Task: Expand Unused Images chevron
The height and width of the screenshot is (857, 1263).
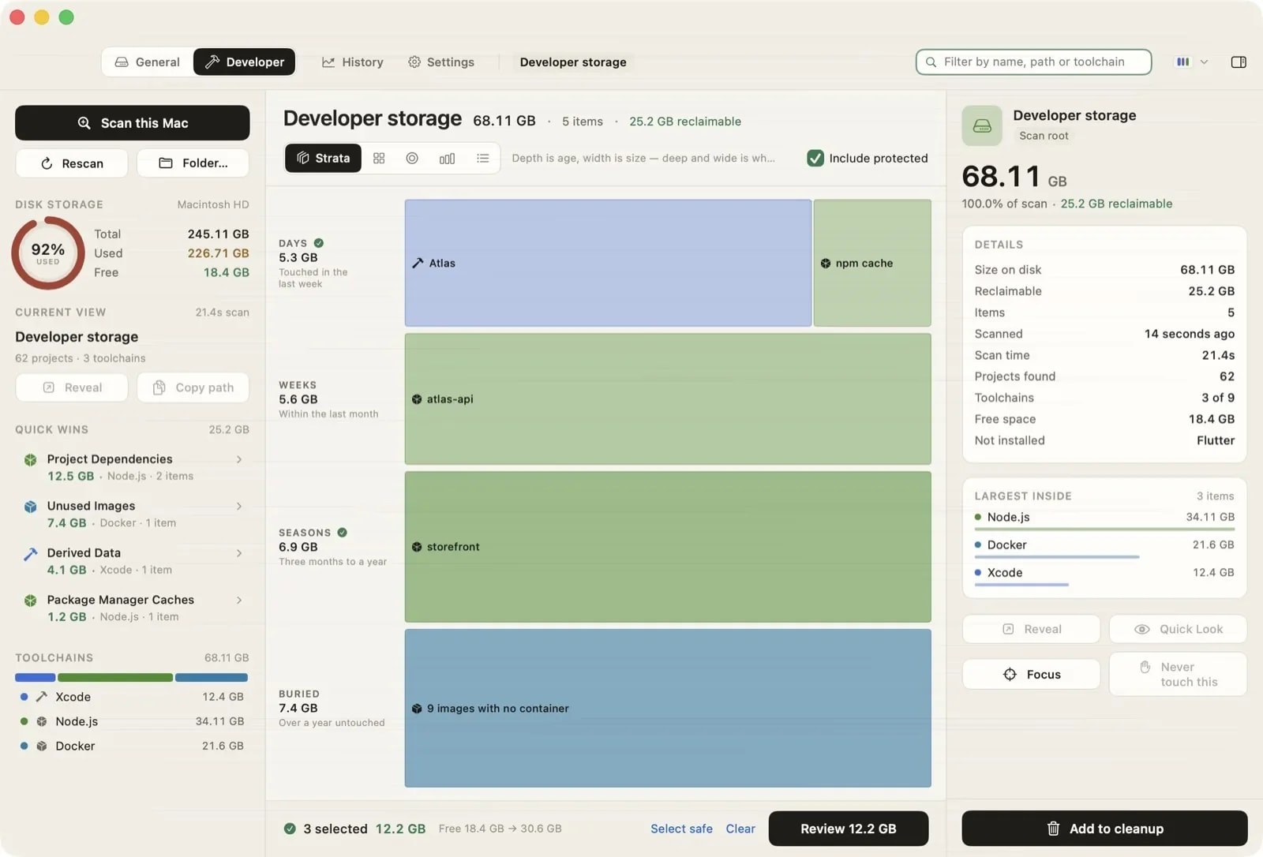Action: point(239,507)
